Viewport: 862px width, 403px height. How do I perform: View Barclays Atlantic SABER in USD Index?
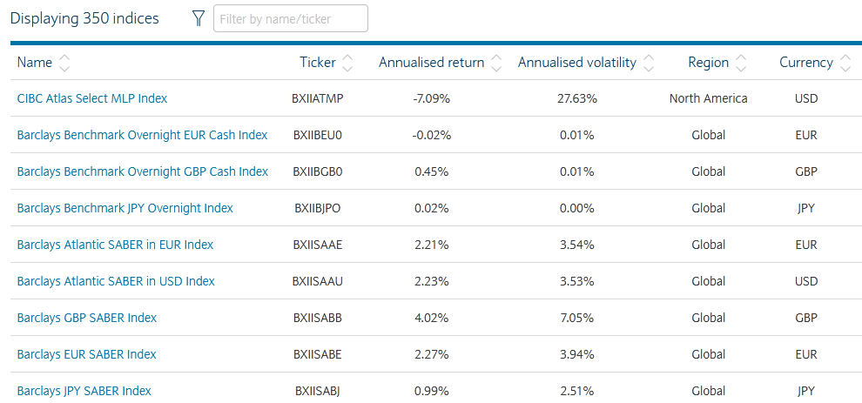(116, 281)
